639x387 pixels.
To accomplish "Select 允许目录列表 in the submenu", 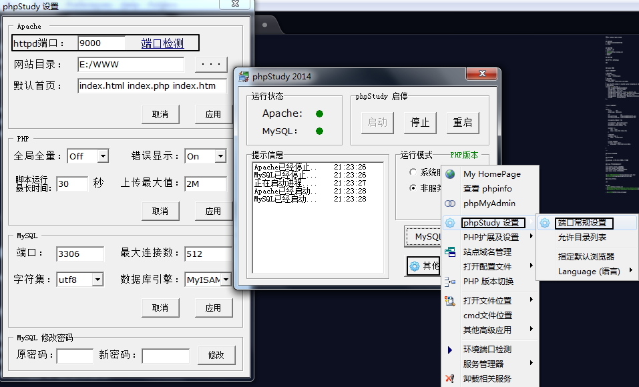I will [582, 238].
